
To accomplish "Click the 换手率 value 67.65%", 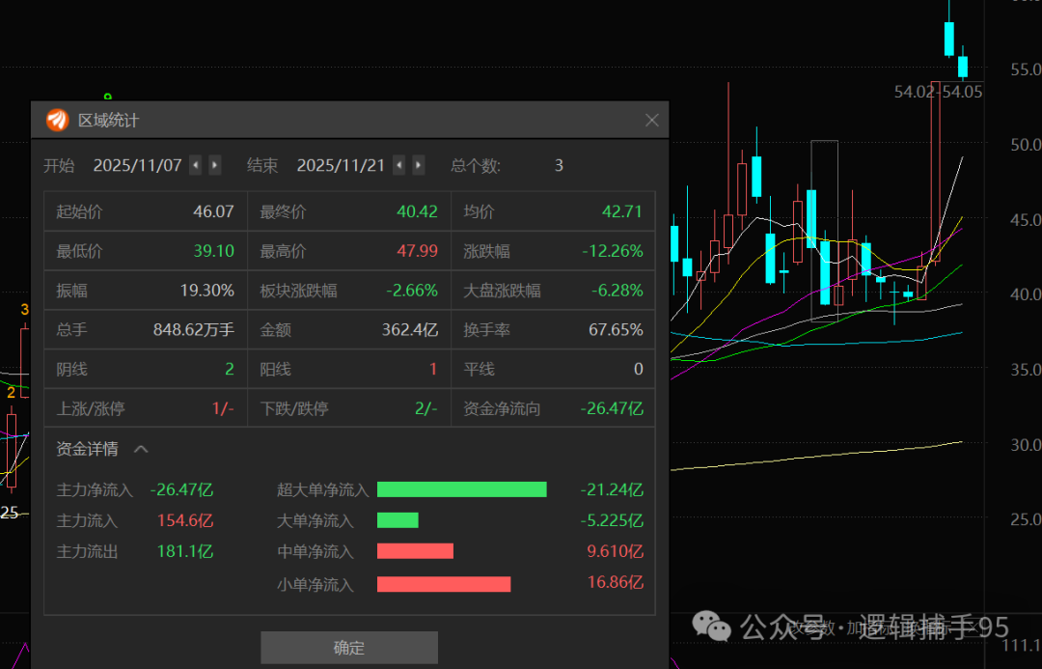I will click(x=616, y=330).
